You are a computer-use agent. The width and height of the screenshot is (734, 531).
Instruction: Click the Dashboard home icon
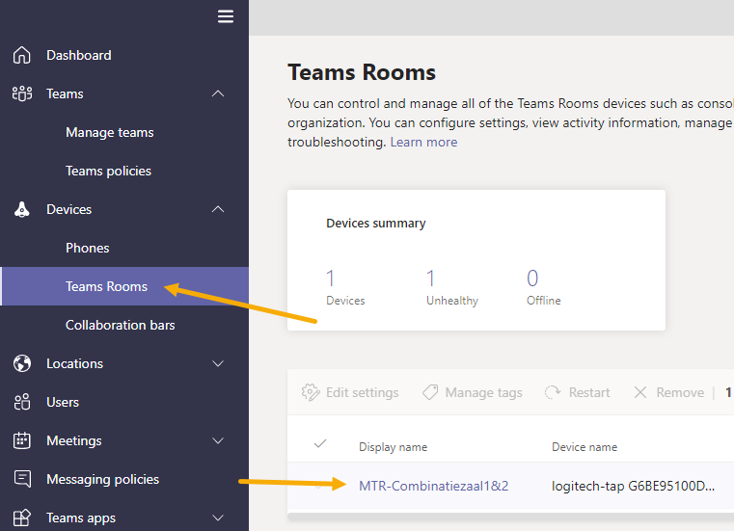(x=21, y=55)
